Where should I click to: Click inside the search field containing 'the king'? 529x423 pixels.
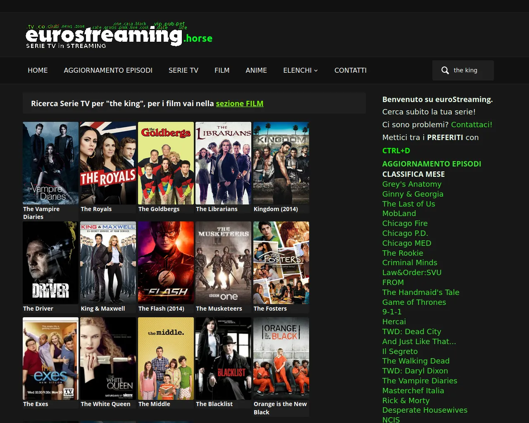(470, 70)
